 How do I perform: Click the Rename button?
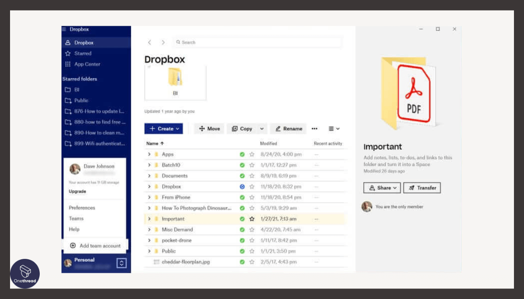coord(288,128)
